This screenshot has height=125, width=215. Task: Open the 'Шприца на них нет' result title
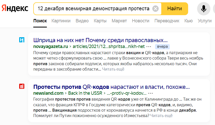click(x=100, y=40)
